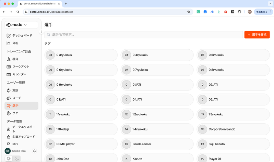Open the タグ filter label
The height and width of the screenshot is (162, 274).
coord(47,43)
